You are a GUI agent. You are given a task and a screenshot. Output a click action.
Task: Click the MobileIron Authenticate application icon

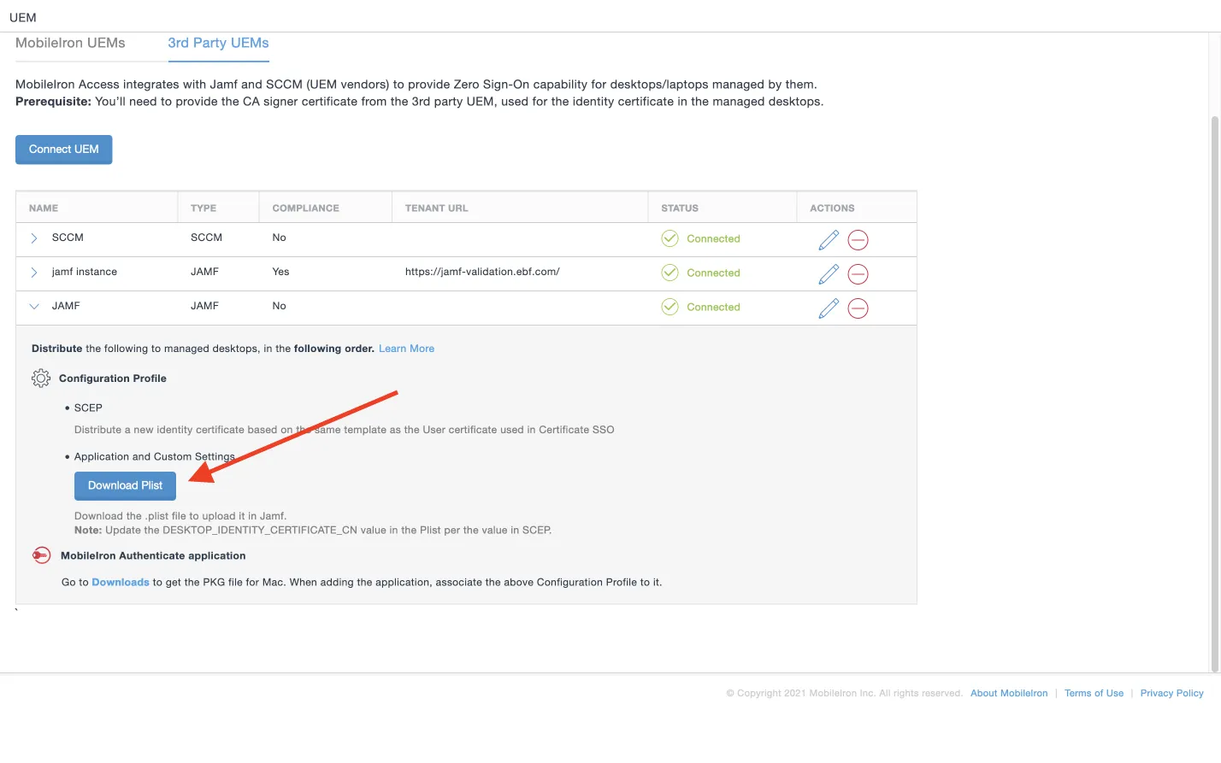point(41,555)
